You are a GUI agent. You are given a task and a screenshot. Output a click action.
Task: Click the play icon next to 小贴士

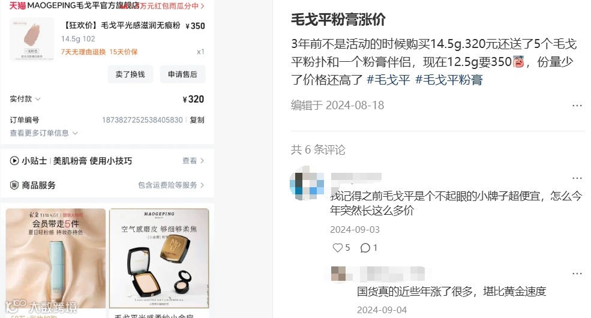pos(14,161)
